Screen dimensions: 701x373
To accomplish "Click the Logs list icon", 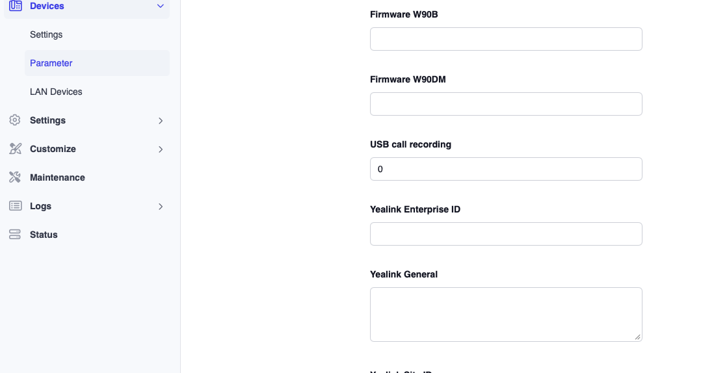I will [x=15, y=206].
